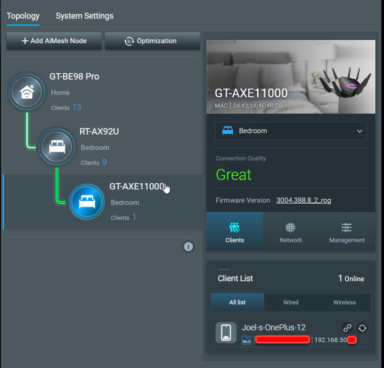Click the Bedroom label under GT-AXE11000 node

click(x=125, y=202)
